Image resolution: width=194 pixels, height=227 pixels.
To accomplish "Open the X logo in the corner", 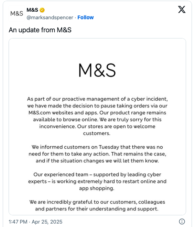I will (x=182, y=10).
